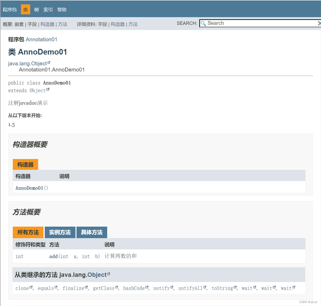Open the 程序包 navigation item

(10, 10)
